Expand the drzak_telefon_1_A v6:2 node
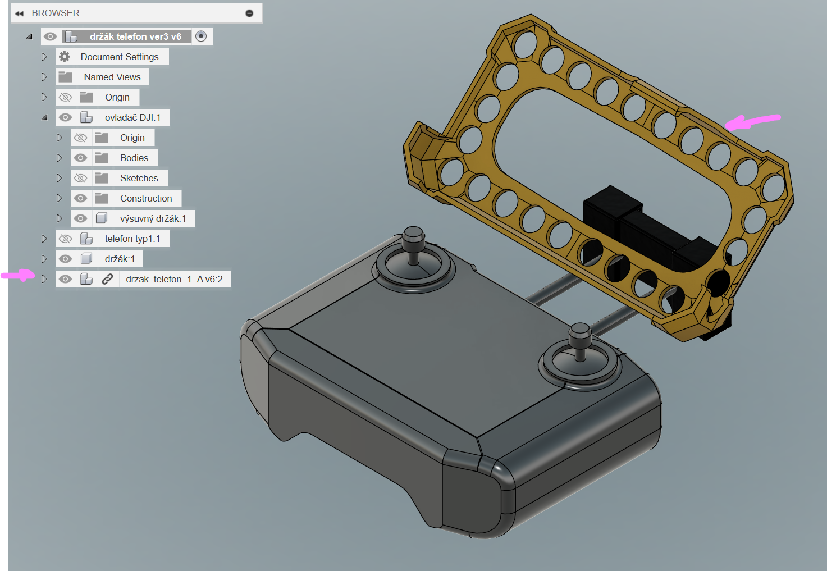 point(44,279)
